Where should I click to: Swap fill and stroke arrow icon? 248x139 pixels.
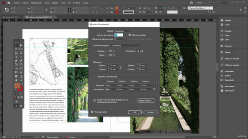tap(22, 84)
